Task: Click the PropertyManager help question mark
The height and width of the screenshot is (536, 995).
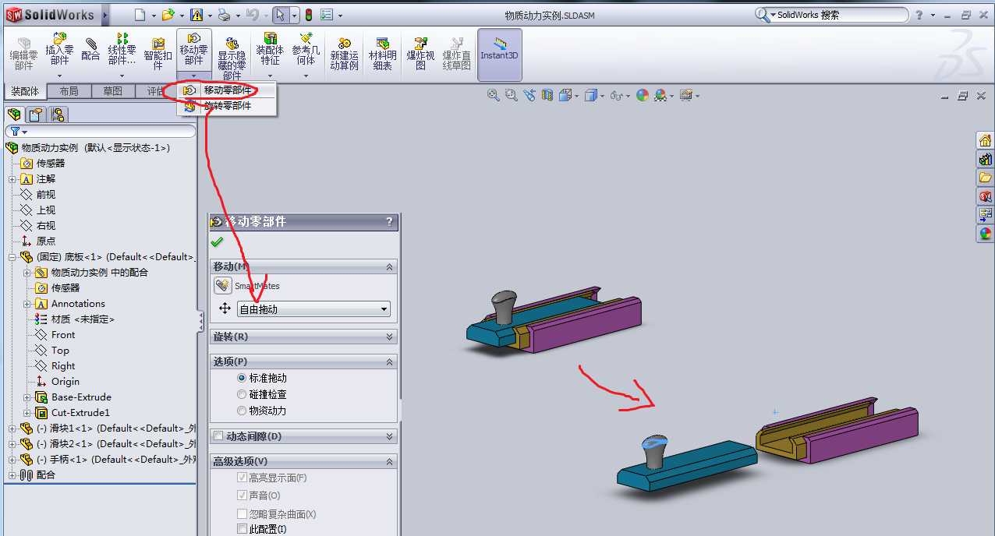Action: [390, 222]
